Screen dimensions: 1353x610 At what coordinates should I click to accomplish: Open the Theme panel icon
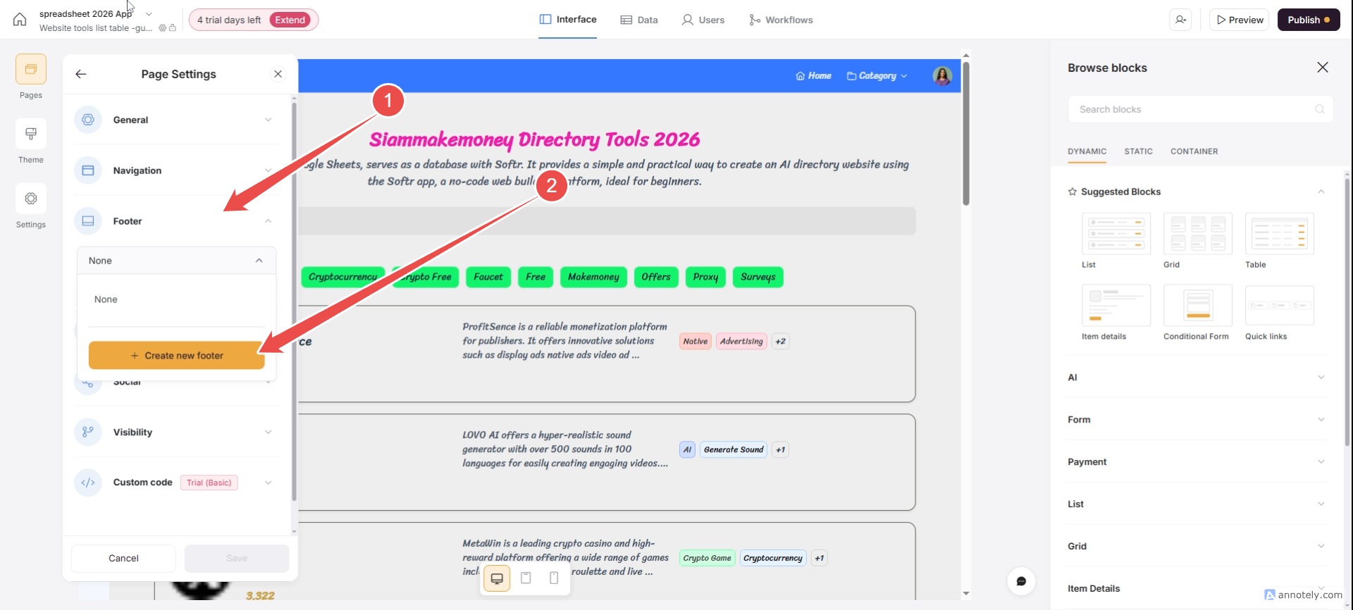31,135
